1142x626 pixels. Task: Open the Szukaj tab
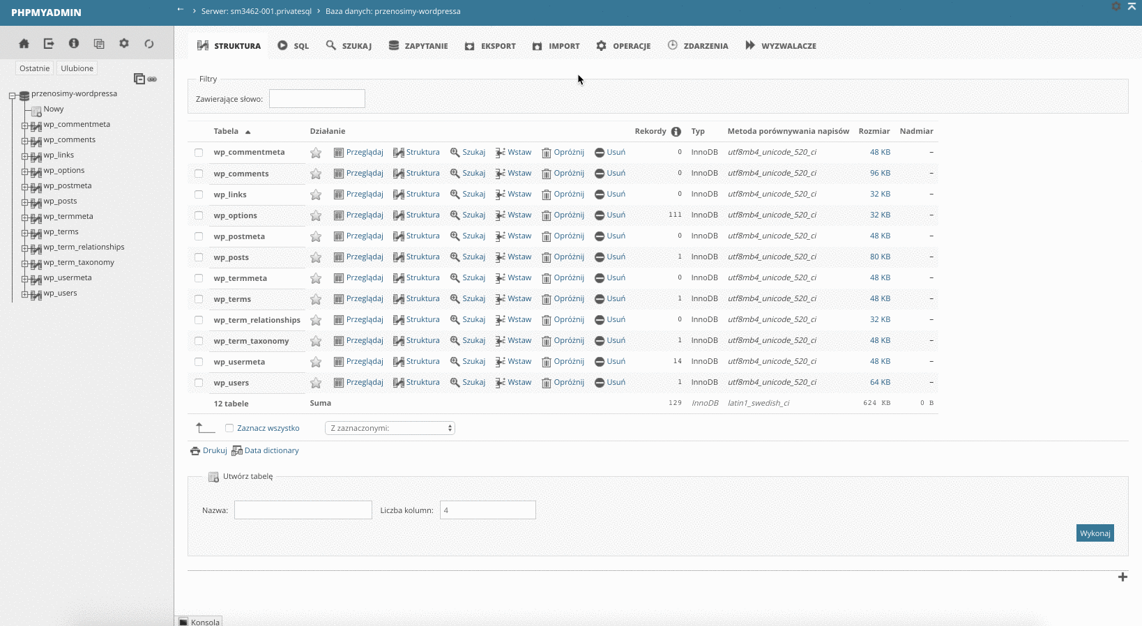click(349, 46)
